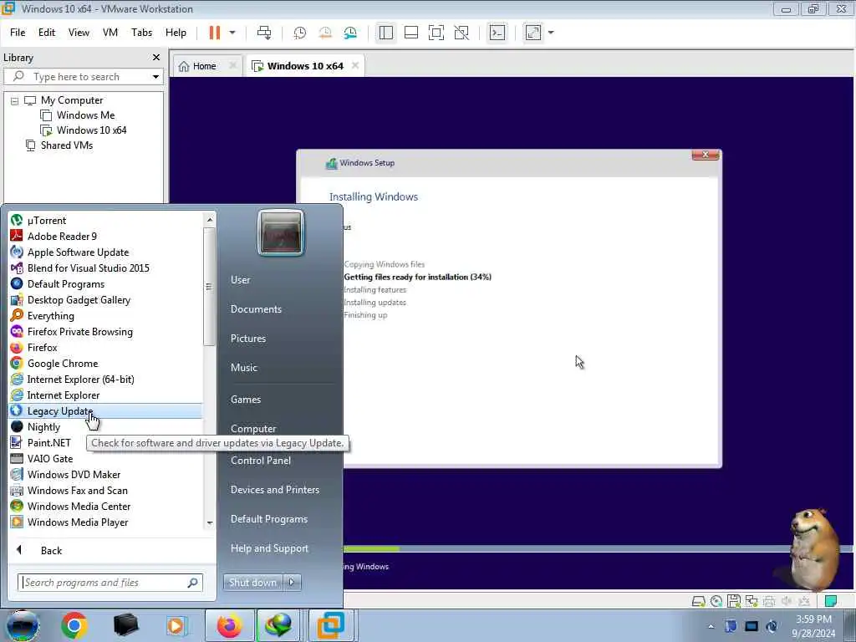Pause the VM with the orange pause icon
The height and width of the screenshot is (642, 856).
click(215, 33)
